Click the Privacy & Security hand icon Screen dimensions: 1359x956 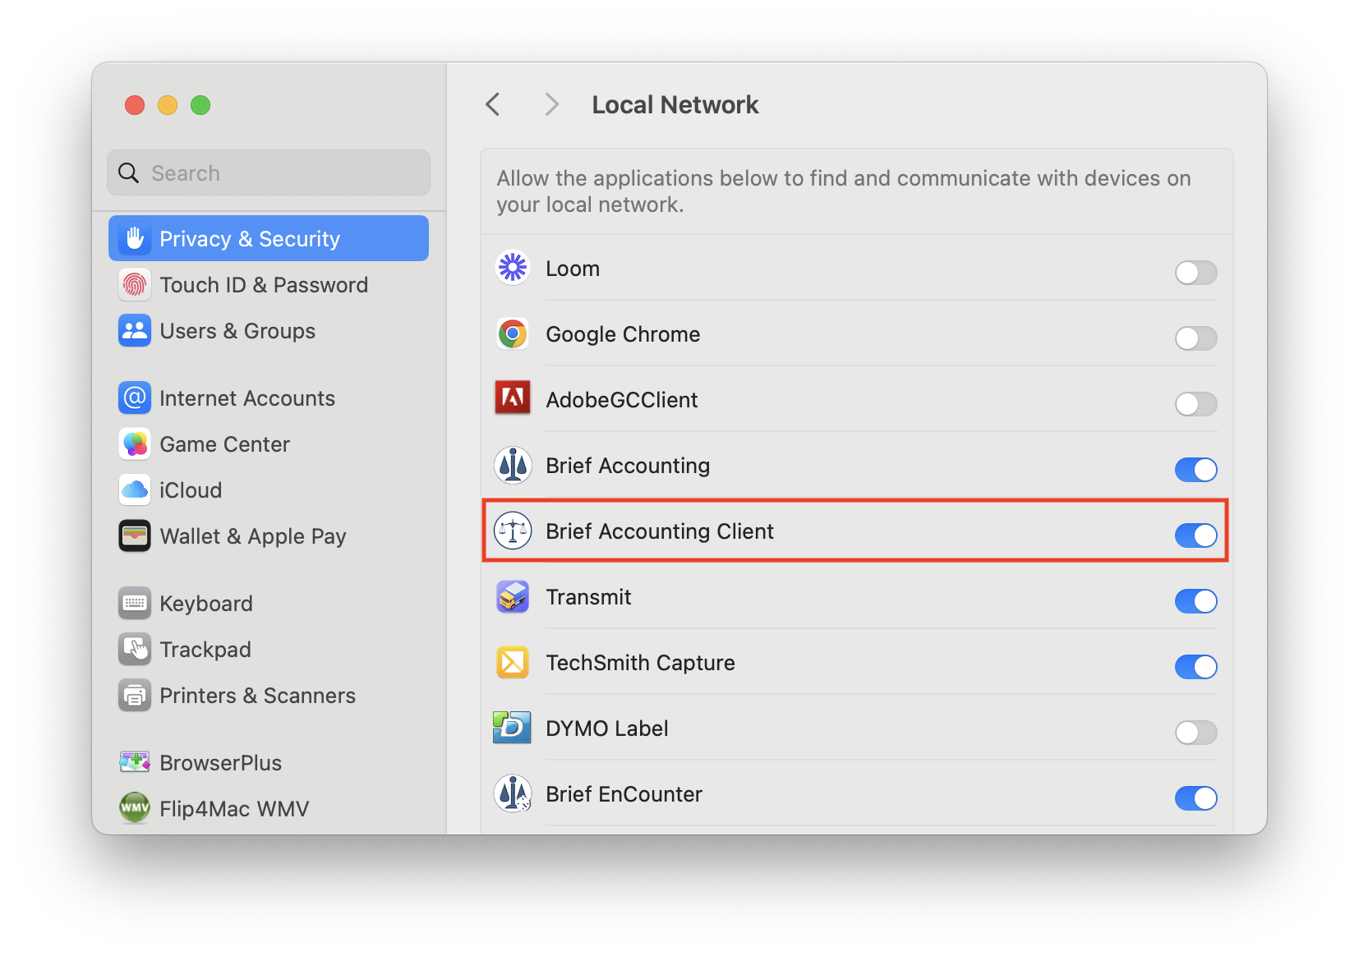point(135,239)
